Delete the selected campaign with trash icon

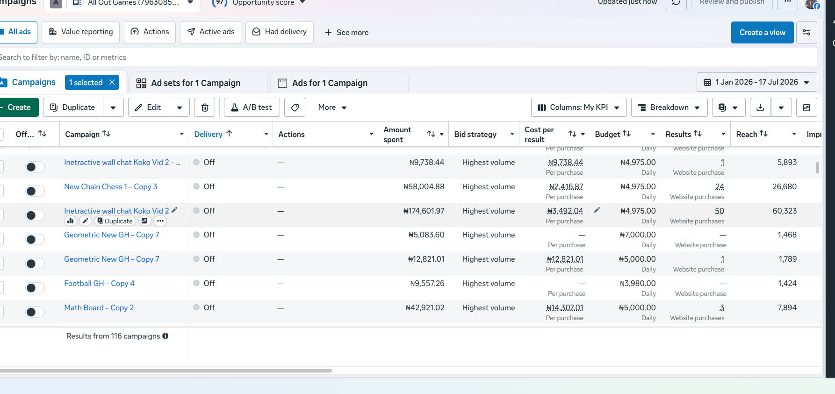click(x=205, y=107)
